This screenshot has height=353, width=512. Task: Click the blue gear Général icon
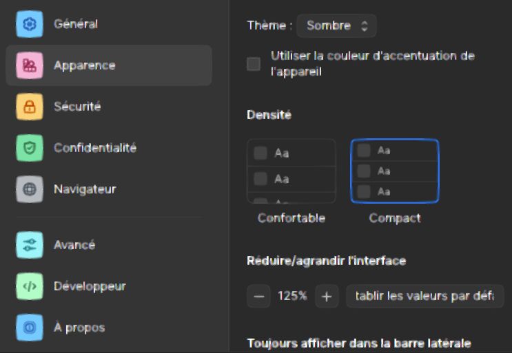[x=30, y=24]
